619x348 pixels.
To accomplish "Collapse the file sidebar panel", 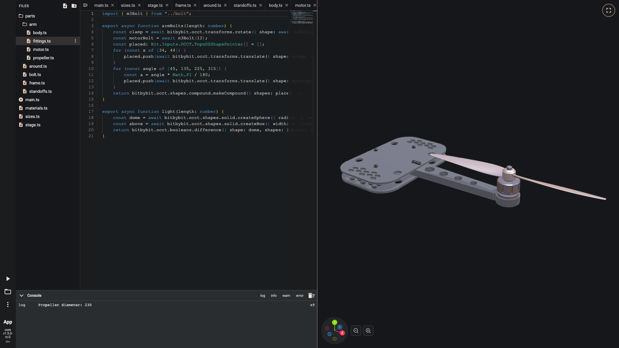I will coord(85,5).
